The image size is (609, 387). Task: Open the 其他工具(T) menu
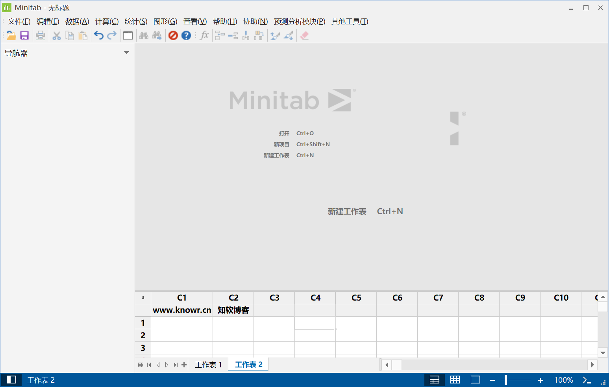(x=350, y=22)
